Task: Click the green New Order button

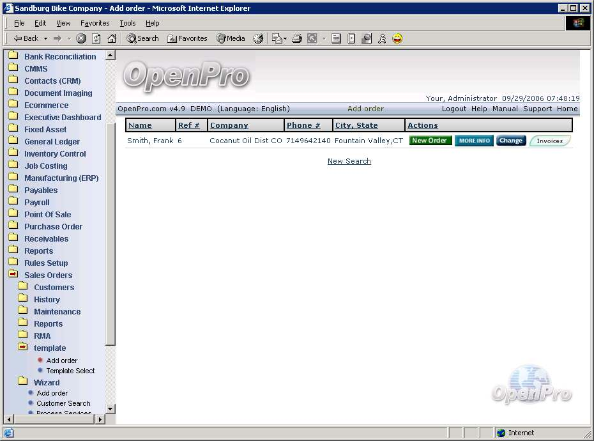Action: click(x=430, y=141)
